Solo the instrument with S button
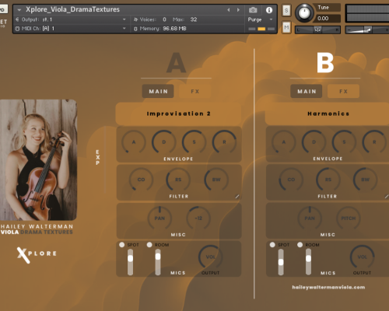The image size is (389, 311). pyautogui.click(x=286, y=11)
